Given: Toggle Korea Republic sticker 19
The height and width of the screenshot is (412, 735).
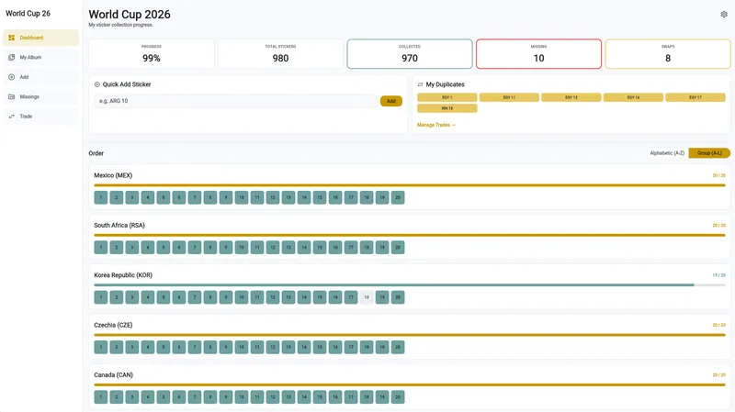Looking at the screenshot, I should pyautogui.click(x=382, y=297).
